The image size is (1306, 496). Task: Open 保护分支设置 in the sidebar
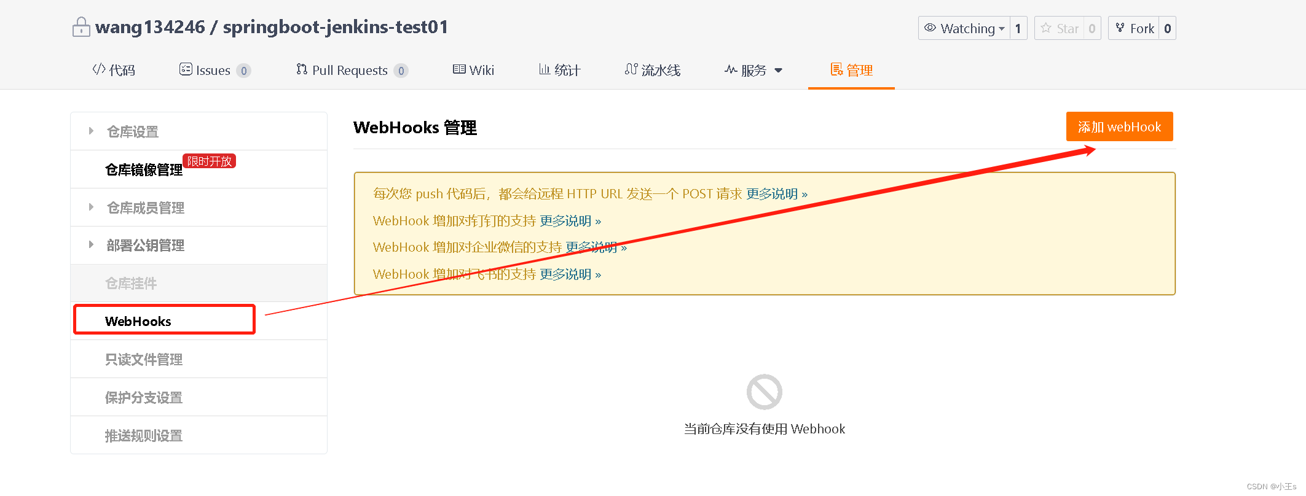(144, 397)
